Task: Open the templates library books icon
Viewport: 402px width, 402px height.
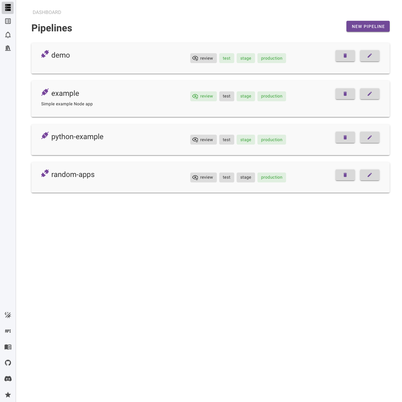Action: 8,48
